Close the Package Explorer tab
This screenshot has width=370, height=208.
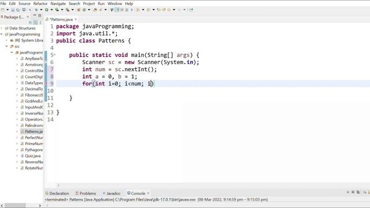click(x=28, y=17)
